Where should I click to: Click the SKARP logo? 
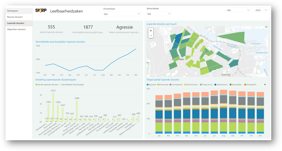tap(41, 11)
